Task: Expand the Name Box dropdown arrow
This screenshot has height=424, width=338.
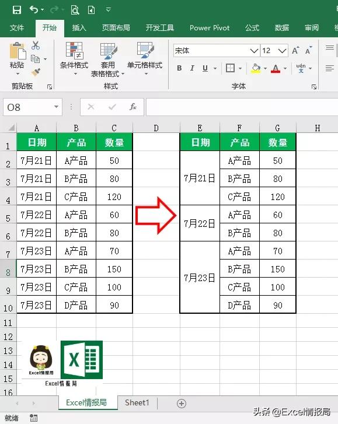Action: 56,107
